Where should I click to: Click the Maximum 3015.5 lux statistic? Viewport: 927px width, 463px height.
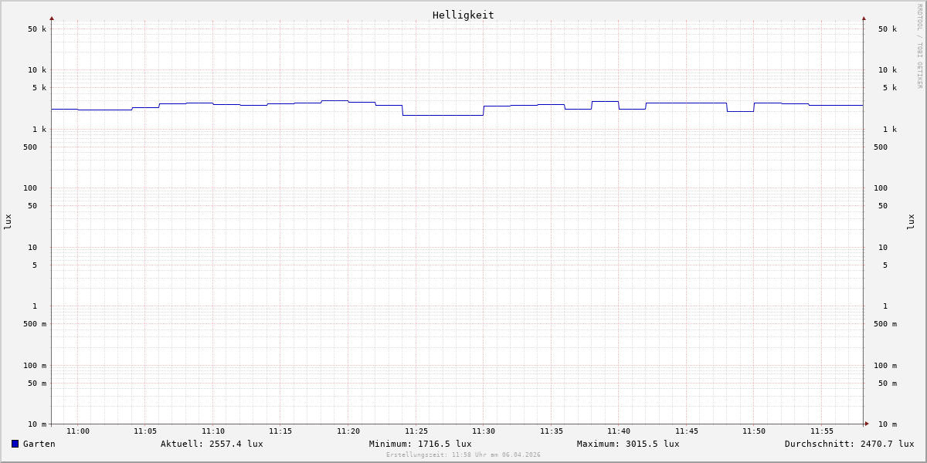[x=628, y=444]
